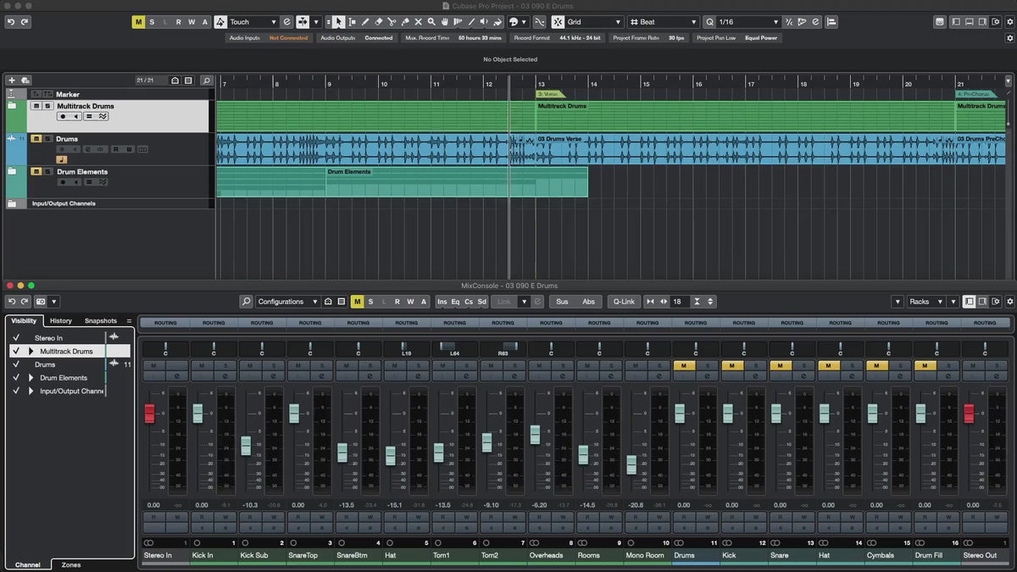
Task: Click the Q-Link button
Action: pyautogui.click(x=624, y=302)
